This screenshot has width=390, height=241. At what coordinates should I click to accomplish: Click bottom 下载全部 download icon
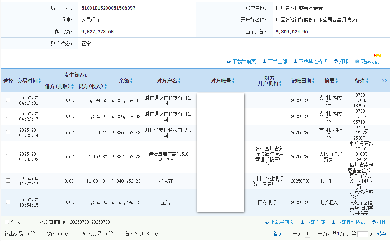(x=302, y=222)
